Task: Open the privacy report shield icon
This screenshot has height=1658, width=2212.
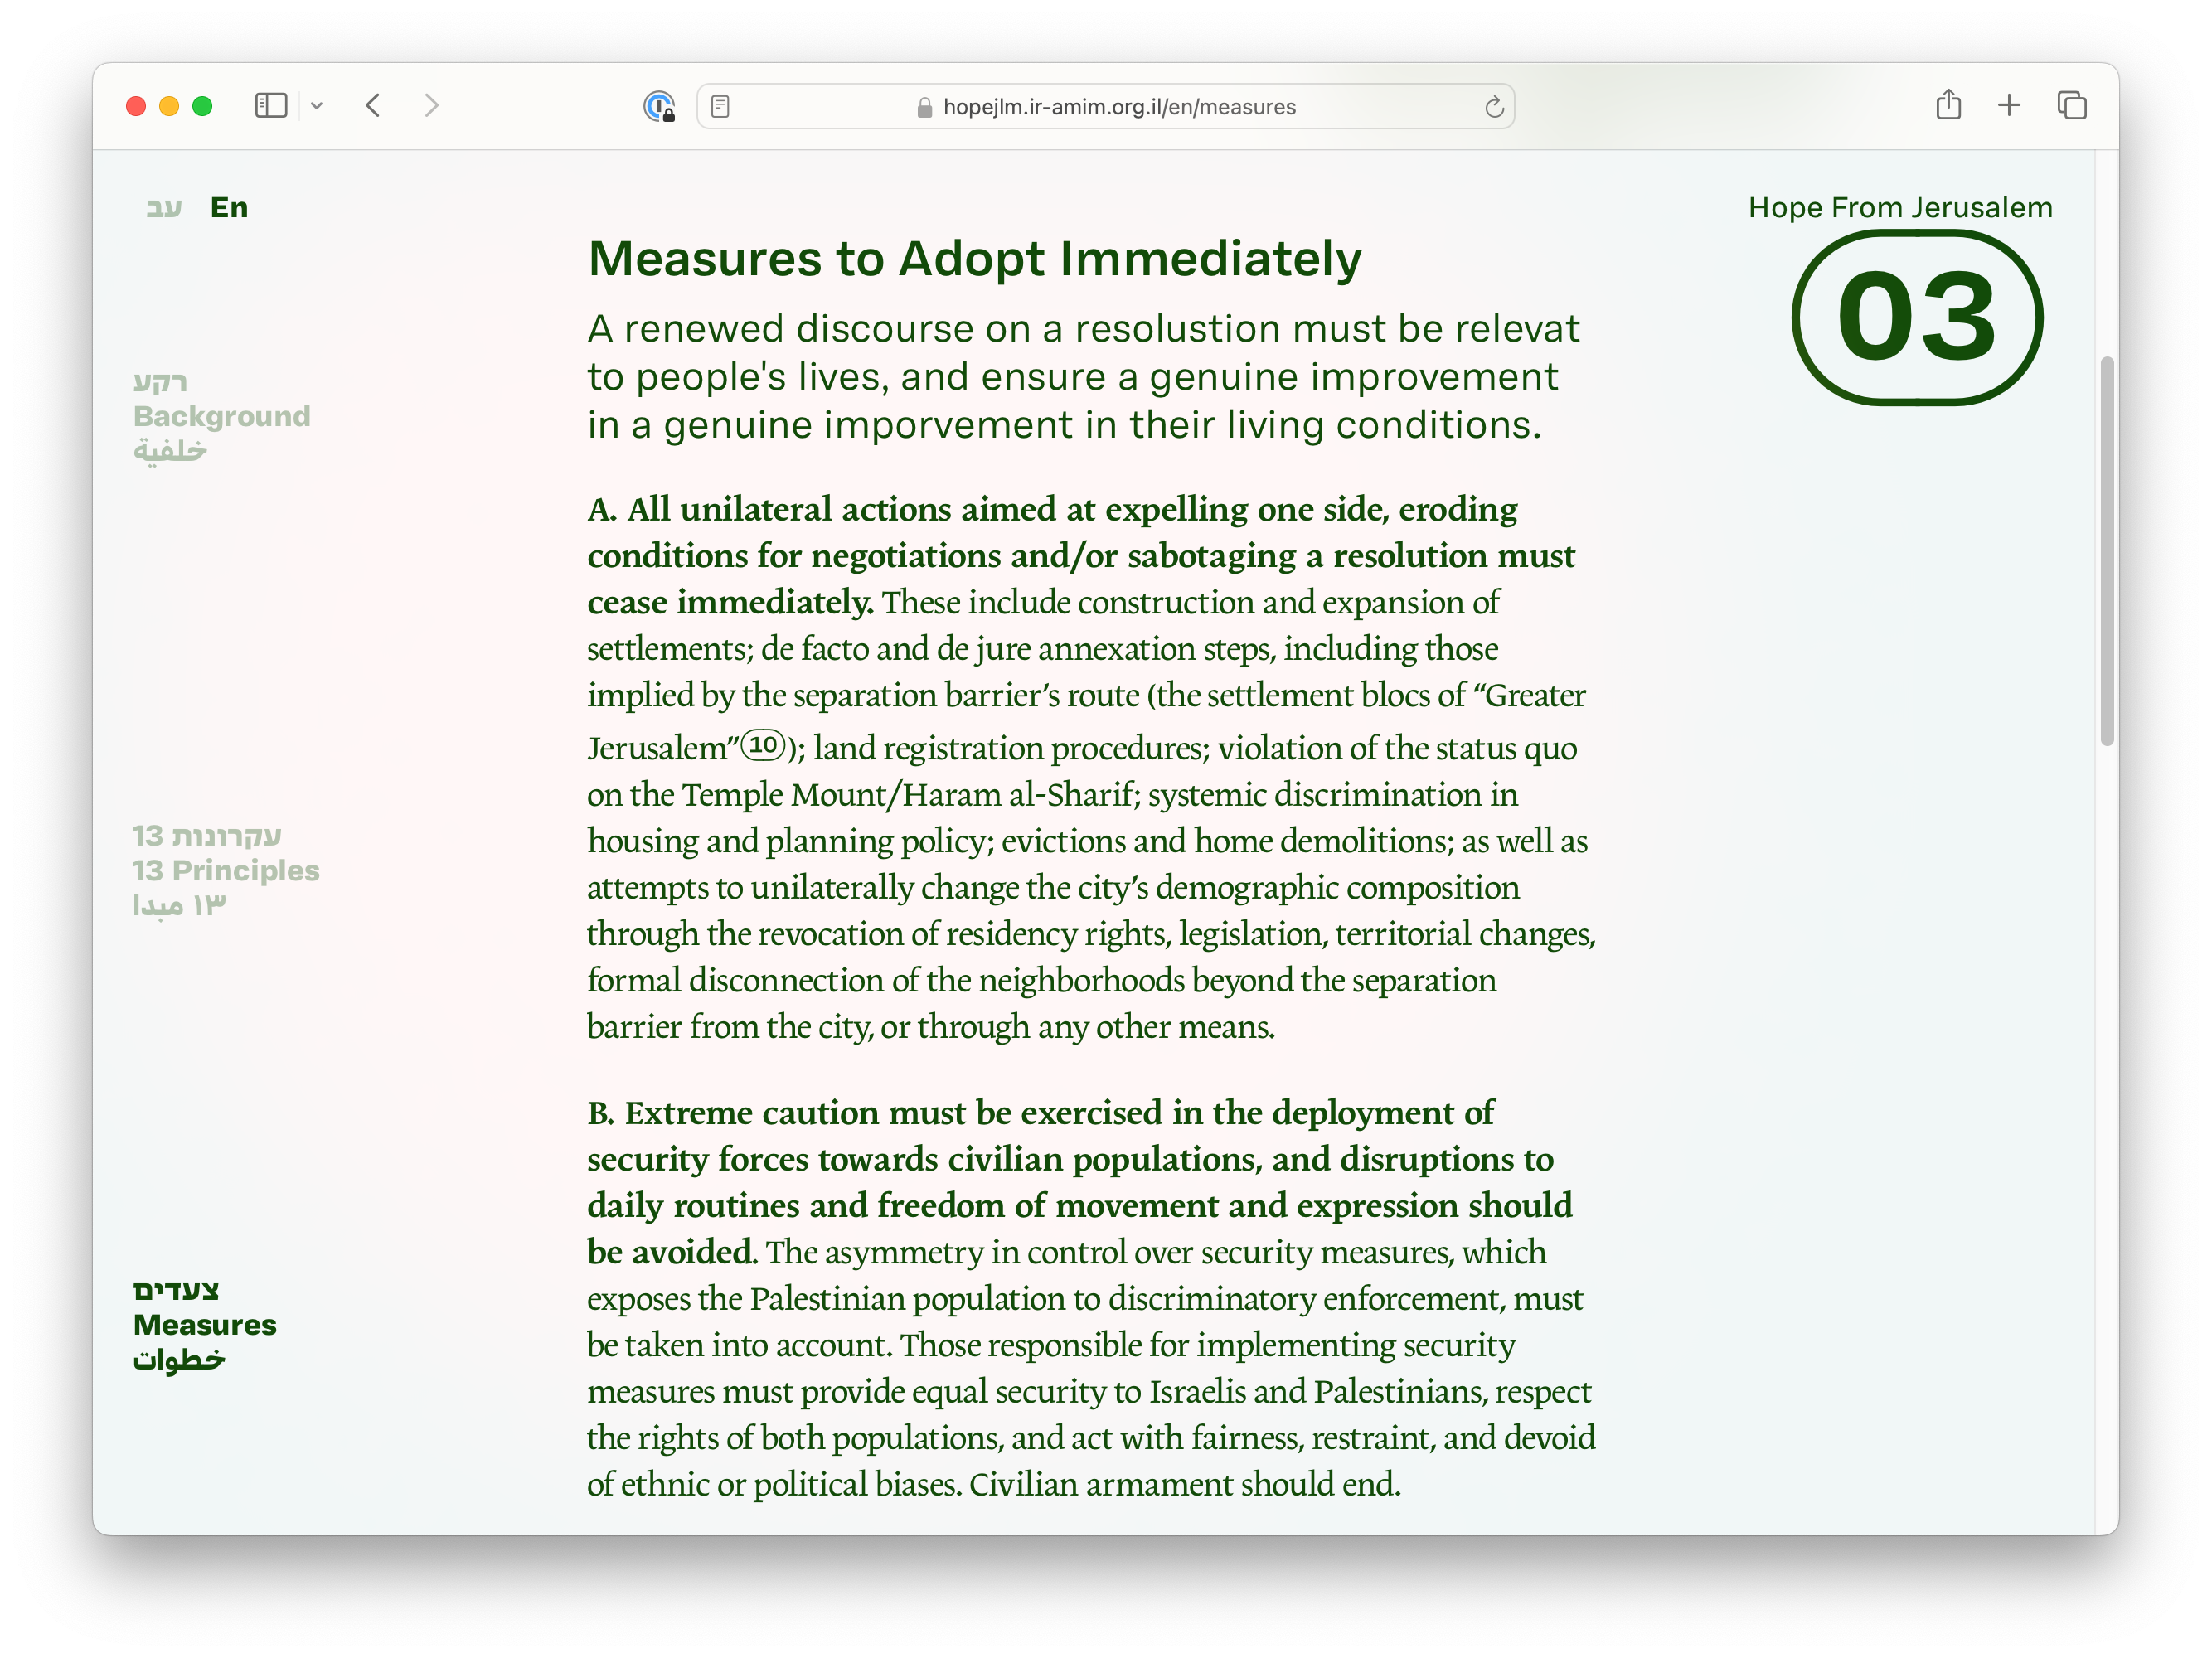Action: [658, 106]
